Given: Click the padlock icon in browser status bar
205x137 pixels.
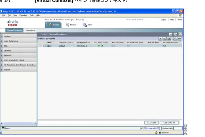Looking at the screenshot, I should point(156,132).
